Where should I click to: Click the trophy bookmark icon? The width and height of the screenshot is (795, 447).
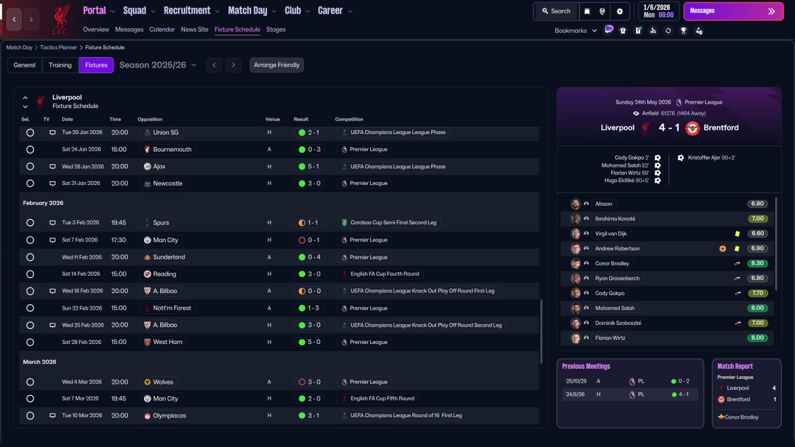point(683,30)
